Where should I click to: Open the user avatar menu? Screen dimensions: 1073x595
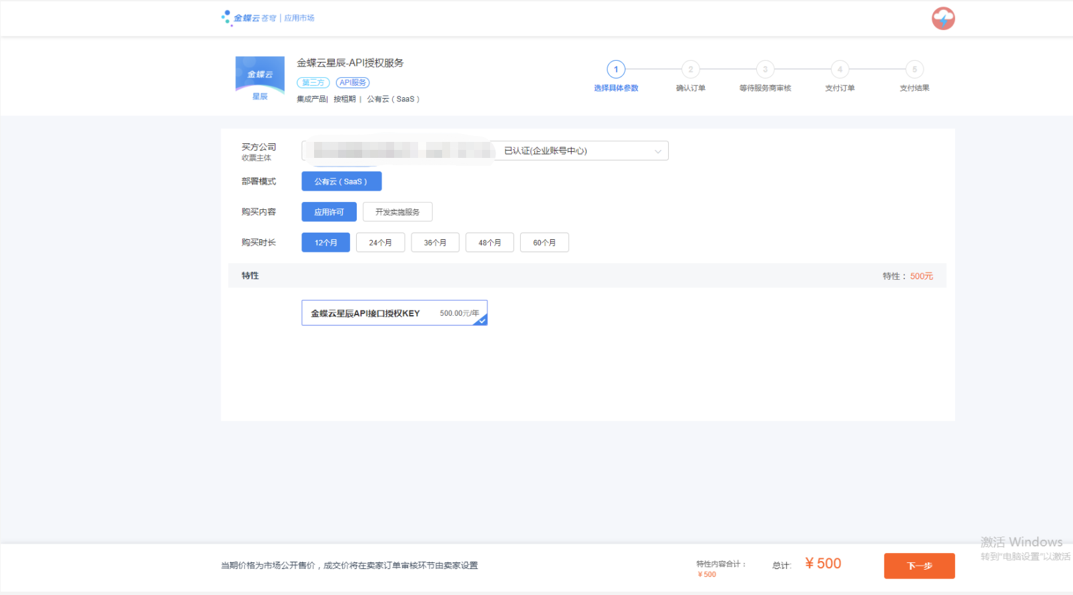tap(943, 19)
